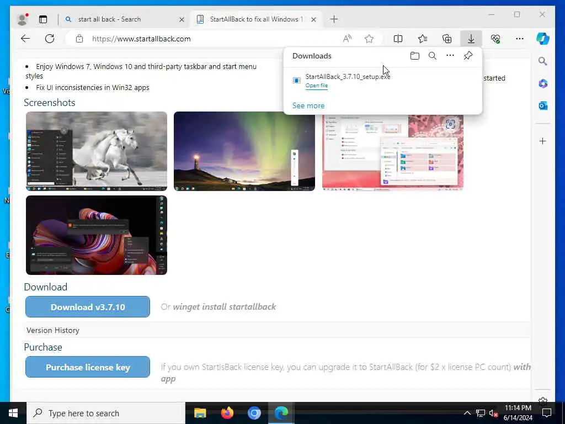The image size is (565, 424).
Task: Select StartAllBack_3.7.10_setup.exe download entry
Action: 383,81
